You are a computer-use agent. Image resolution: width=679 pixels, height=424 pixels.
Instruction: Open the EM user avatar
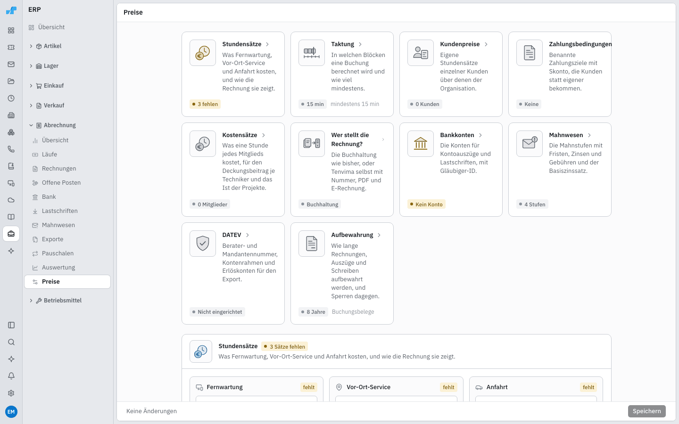[11, 412]
